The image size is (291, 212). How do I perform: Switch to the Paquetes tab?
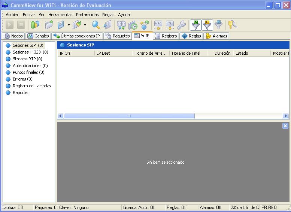point(118,36)
